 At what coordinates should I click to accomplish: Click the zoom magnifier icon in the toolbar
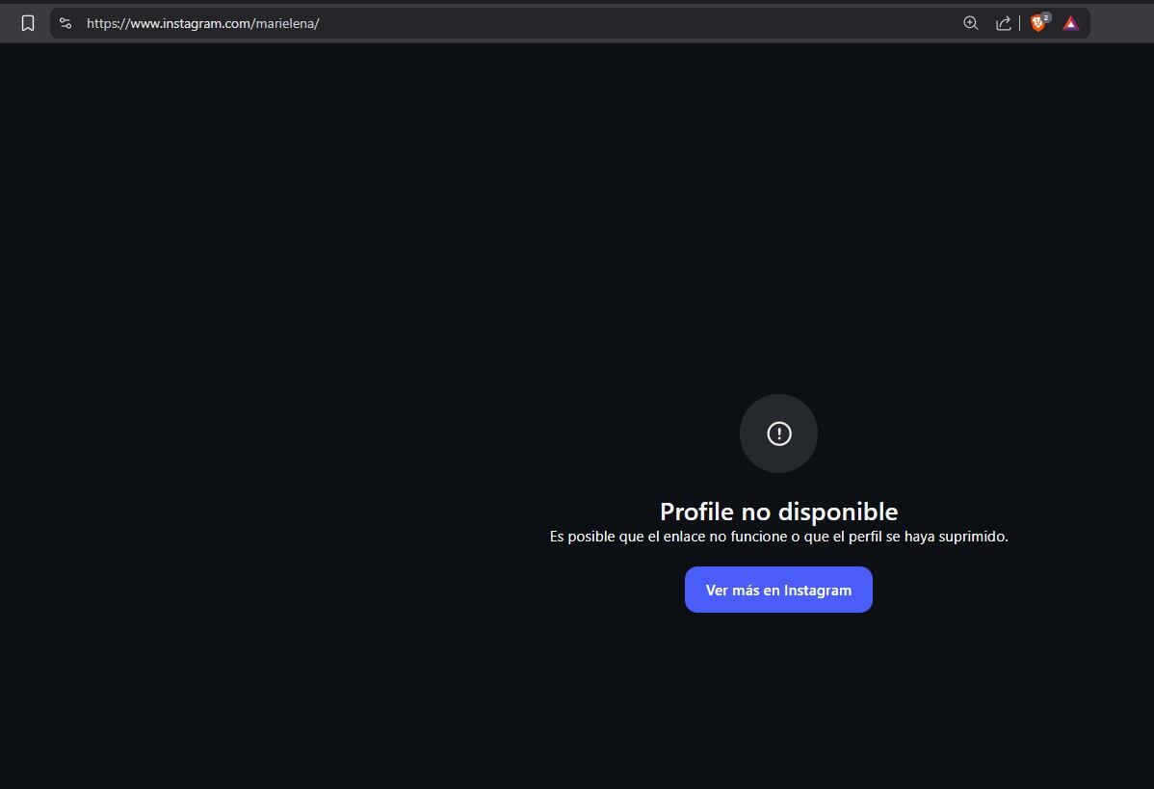click(971, 22)
